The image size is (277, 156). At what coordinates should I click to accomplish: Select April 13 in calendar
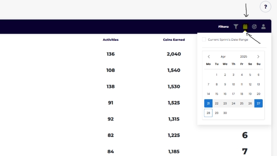point(258,84)
